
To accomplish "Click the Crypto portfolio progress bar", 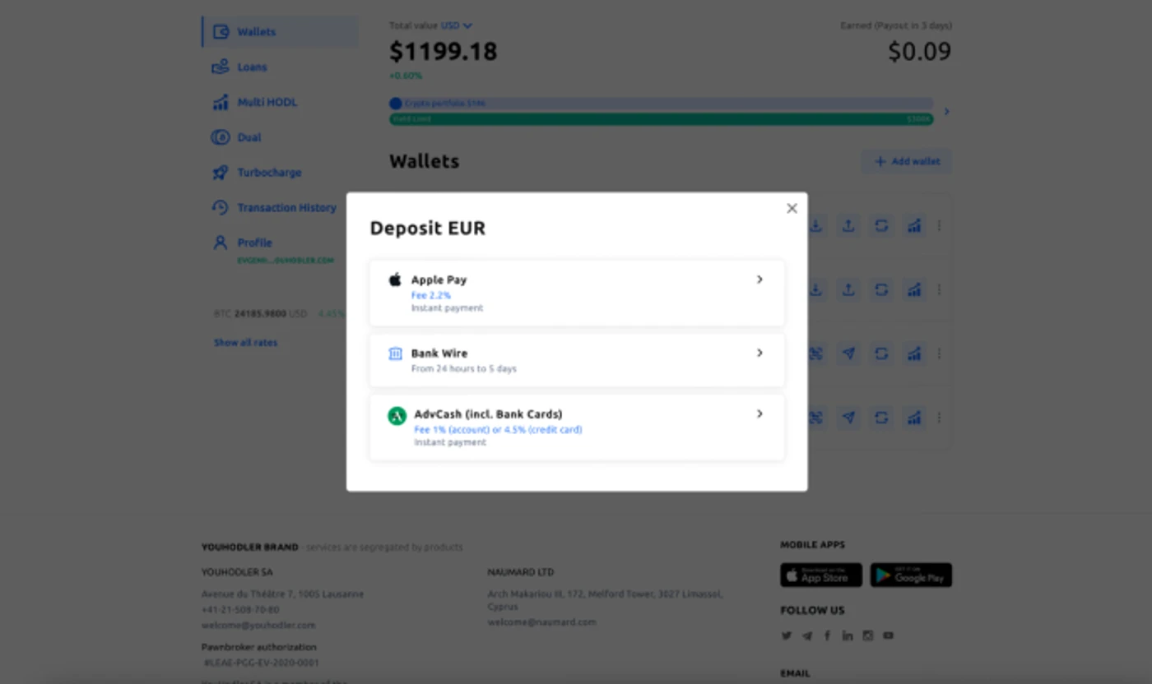I will (662, 104).
